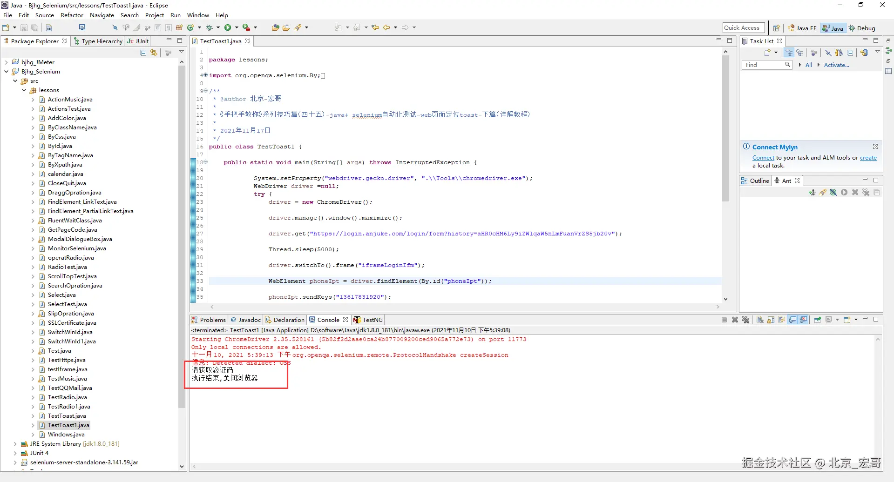Toggle Scroll Lock in Console toolbar
The width and height of the screenshot is (894, 482).
tap(771, 320)
